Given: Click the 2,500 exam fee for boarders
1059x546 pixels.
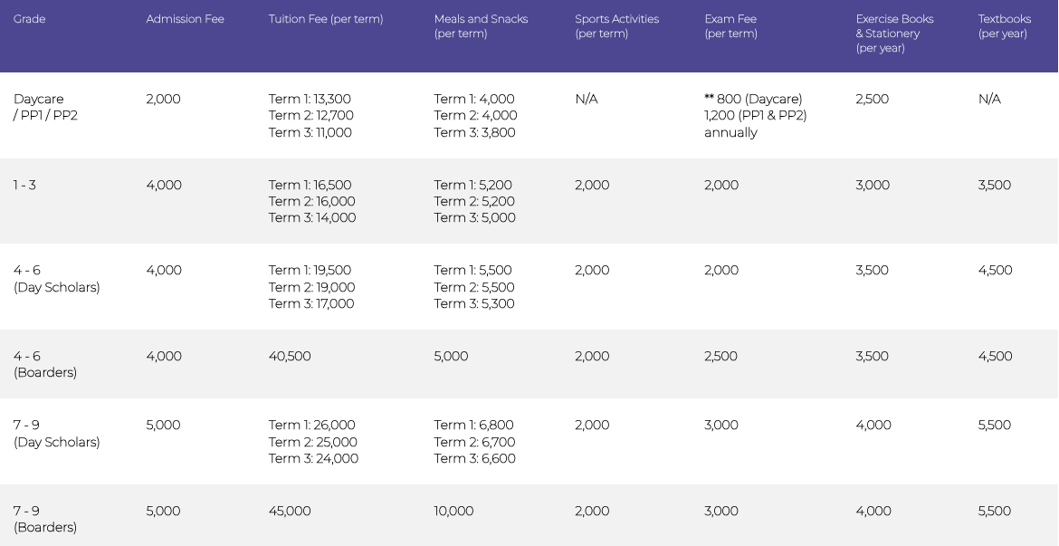Looking at the screenshot, I should tap(720, 356).
